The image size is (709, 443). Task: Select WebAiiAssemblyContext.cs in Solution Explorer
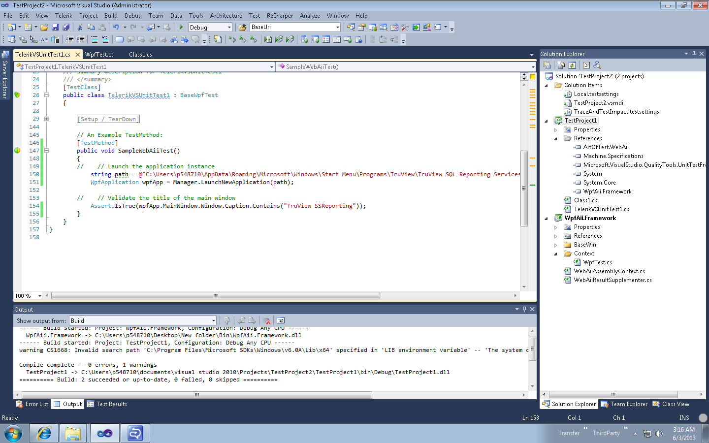609,271
